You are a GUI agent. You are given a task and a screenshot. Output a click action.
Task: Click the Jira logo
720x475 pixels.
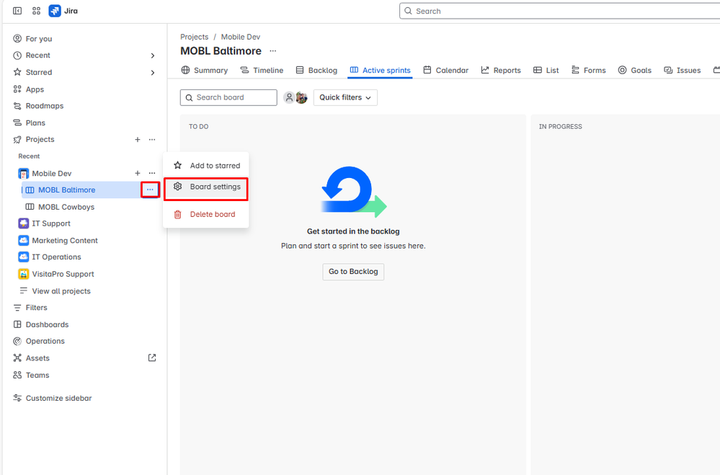coord(63,11)
